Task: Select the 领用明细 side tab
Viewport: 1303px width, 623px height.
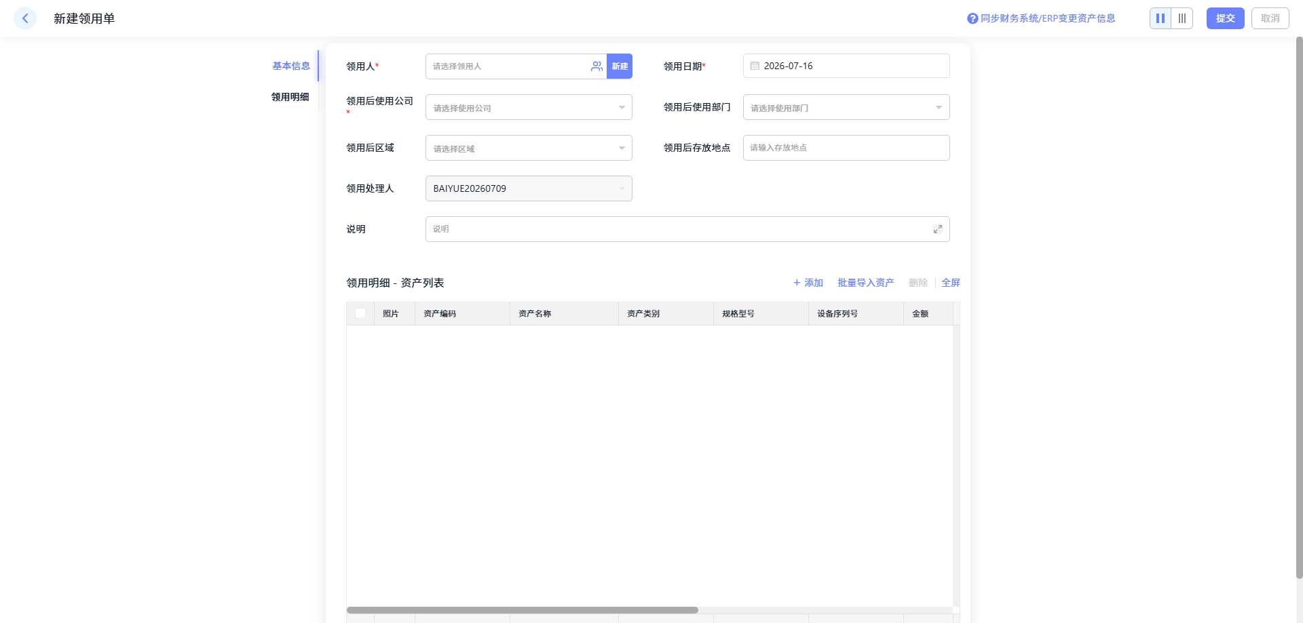Action: click(290, 97)
